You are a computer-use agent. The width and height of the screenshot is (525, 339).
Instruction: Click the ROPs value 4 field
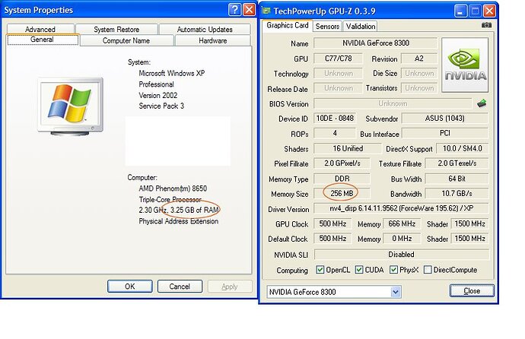tap(335, 133)
